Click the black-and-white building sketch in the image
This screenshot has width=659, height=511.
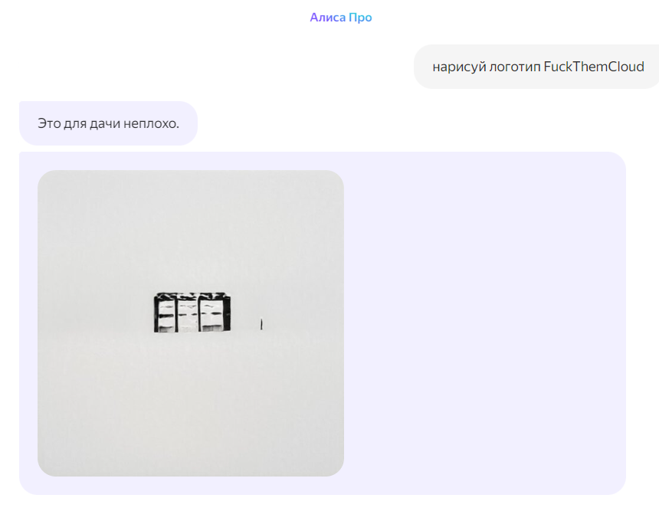[192, 313]
